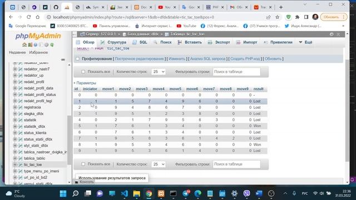Expand the registracia tree node
356x200 pixels.
[x=15, y=107]
